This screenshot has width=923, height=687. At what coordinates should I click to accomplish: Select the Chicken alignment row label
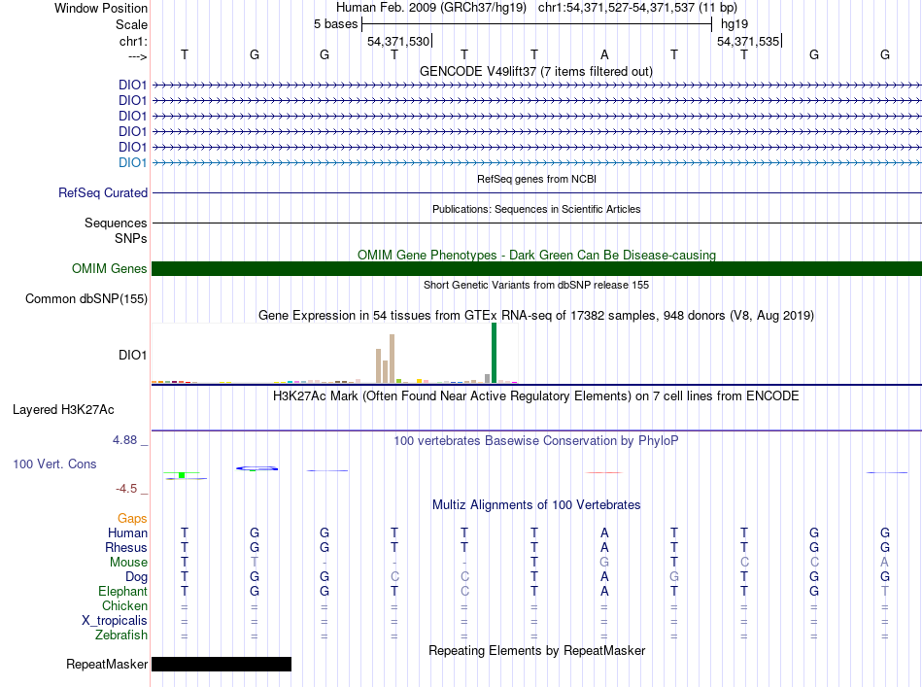[x=124, y=605]
